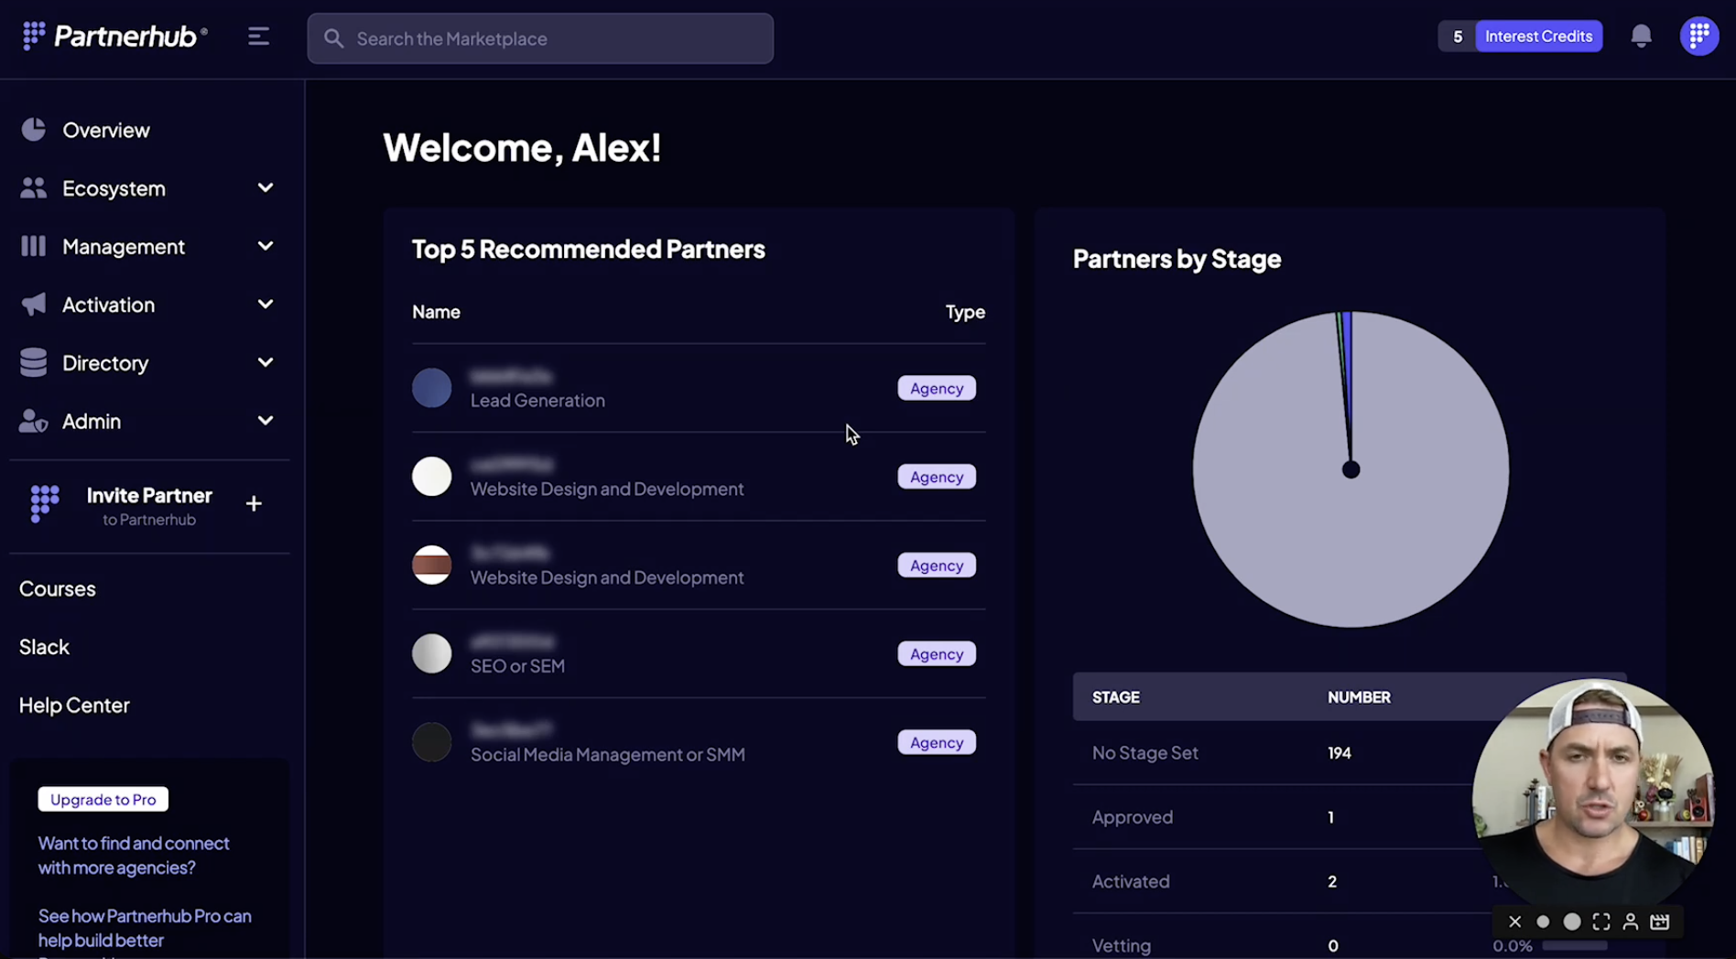Click the plus icon beside Invite Partner
The height and width of the screenshot is (959, 1736).
pyautogui.click(x=254, y=503)
